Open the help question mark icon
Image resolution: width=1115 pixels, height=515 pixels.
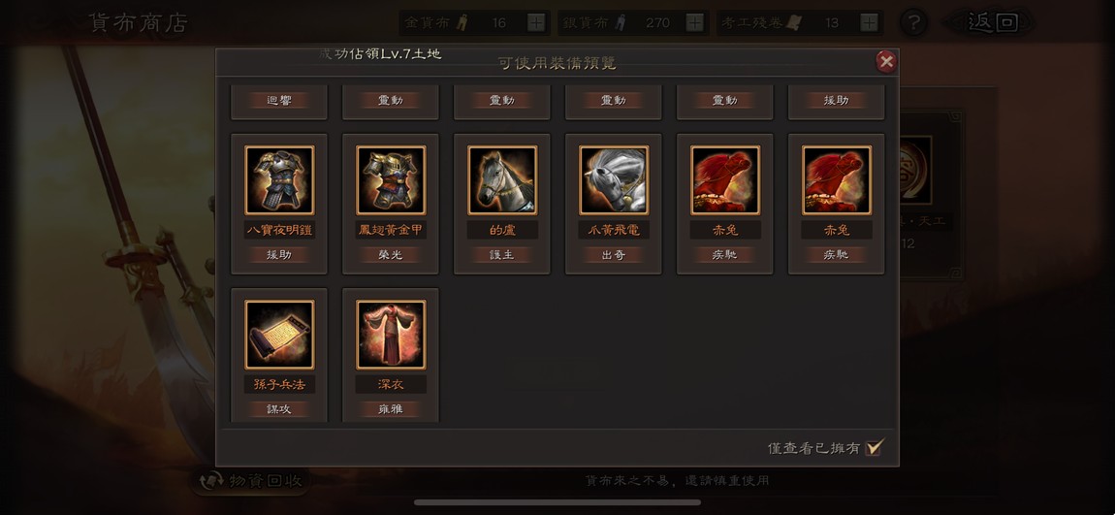pyautogui.click(x=913, y=22)
